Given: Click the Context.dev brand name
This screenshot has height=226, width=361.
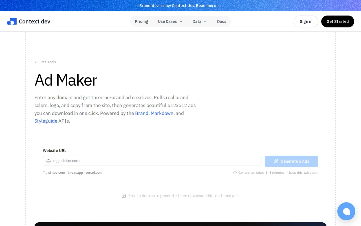Looking at the screenshot, I should pyautogui.click(x=34, y=21).
